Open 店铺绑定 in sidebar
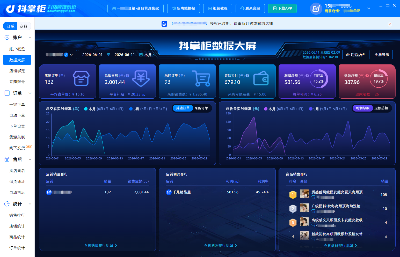 point(17,71)
